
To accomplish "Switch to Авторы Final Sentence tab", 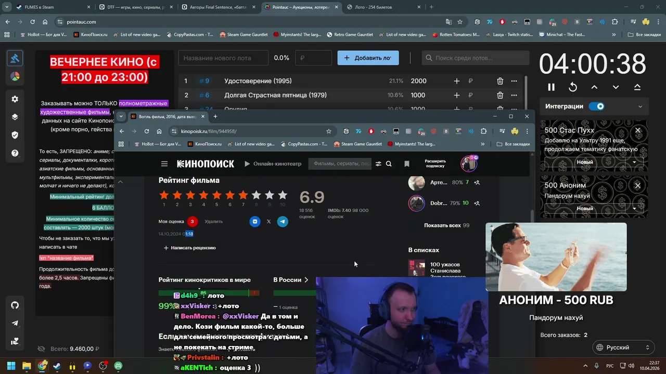I will click(219, 7).
